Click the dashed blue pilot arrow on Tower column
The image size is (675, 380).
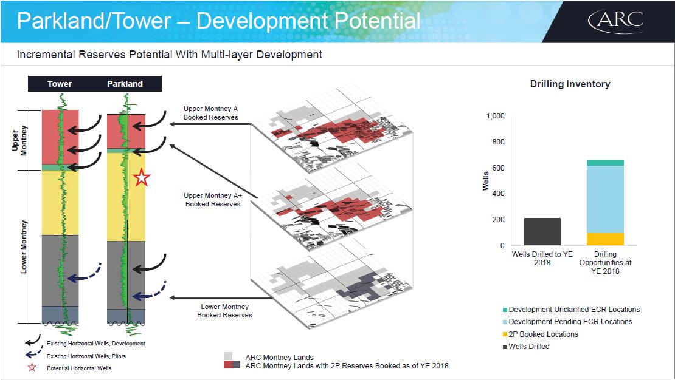(x=85, y=273)
